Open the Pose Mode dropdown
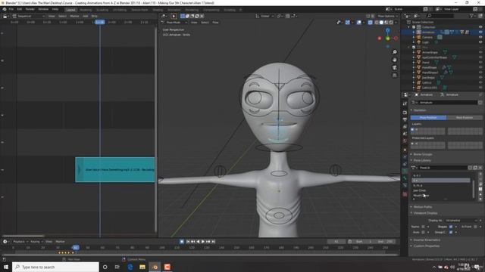Viewport: 485px width, 272px height. click(174, 23)
